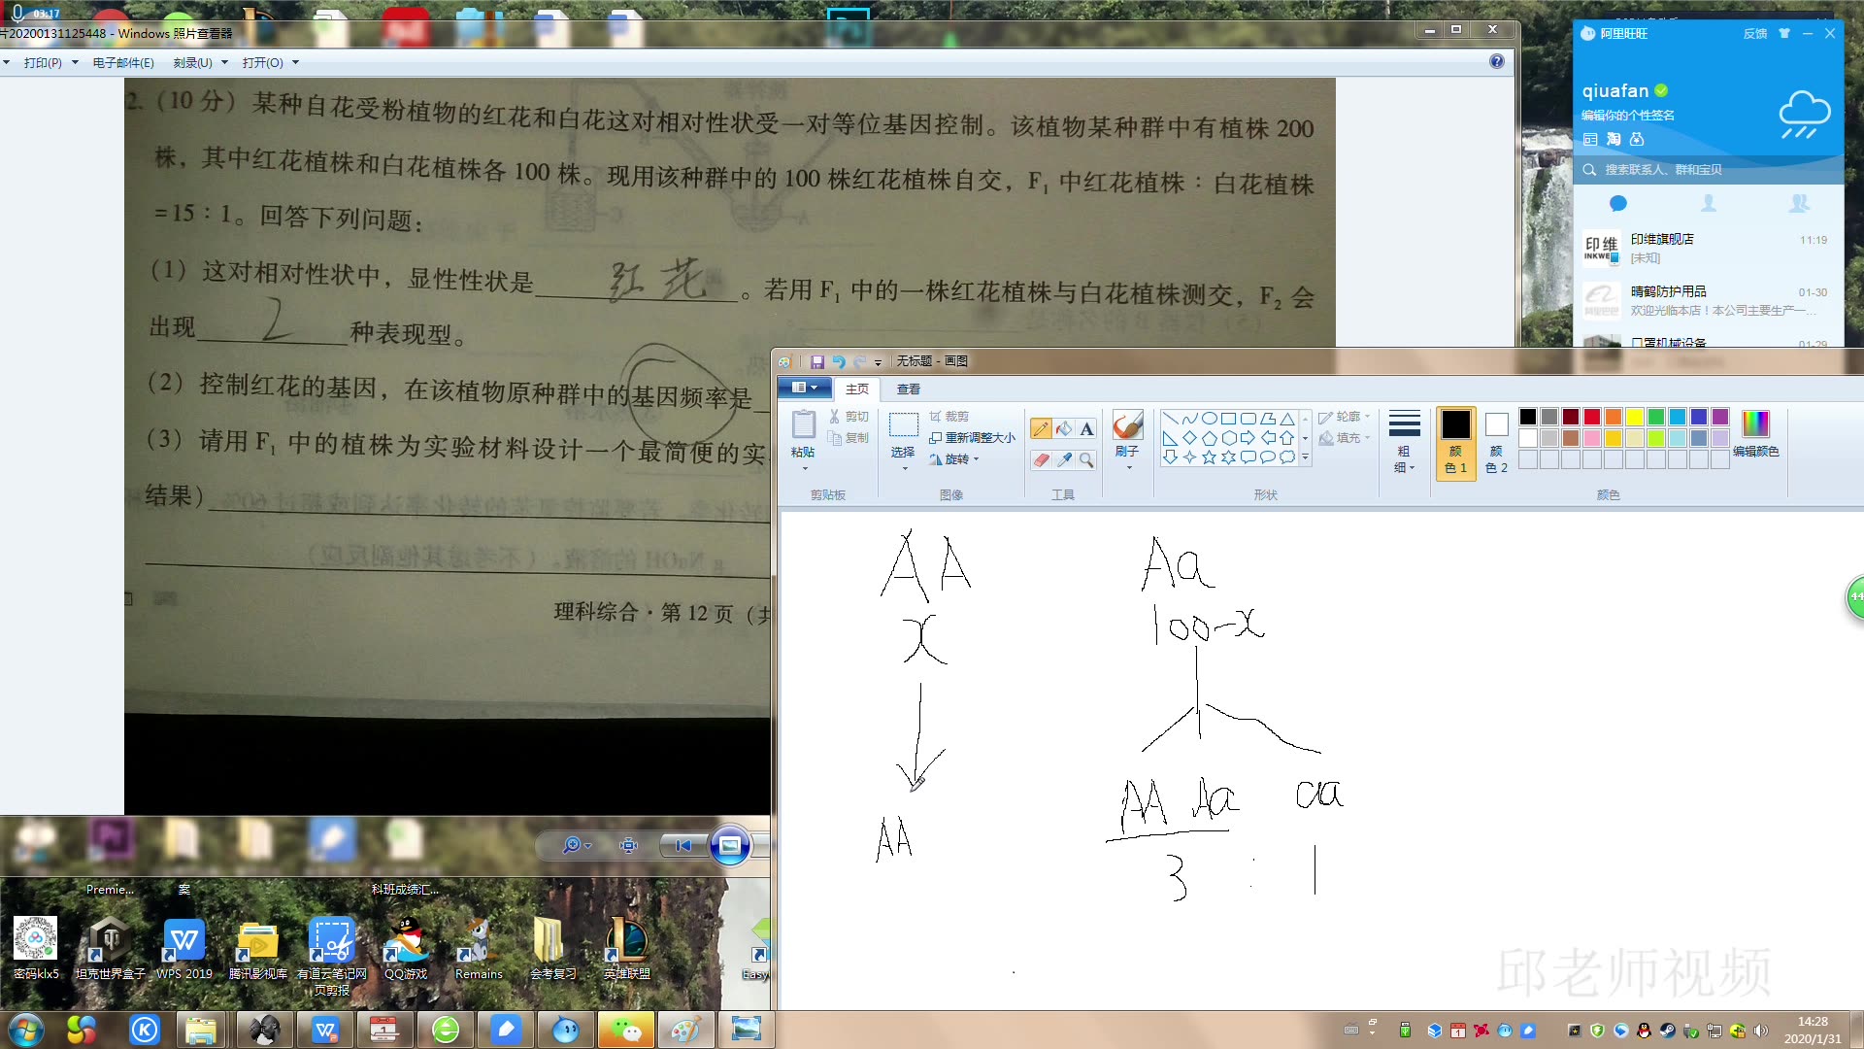Pick the red color swatch in palette

(1592, 417)
